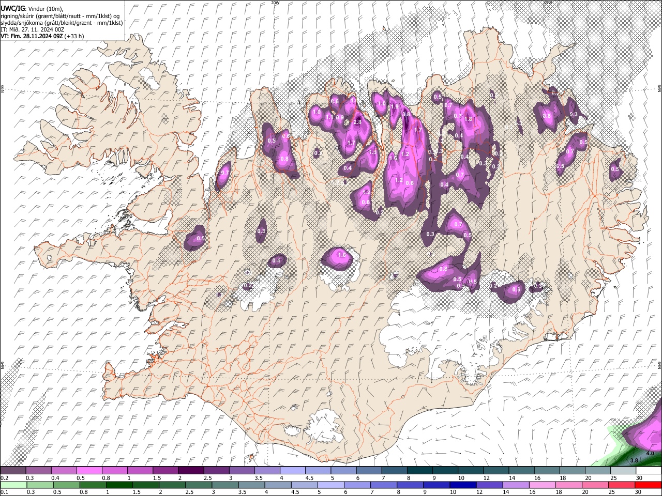Click the pale green bottom-row swatch from 0.1 to 0.3

(x=13, y=485)
